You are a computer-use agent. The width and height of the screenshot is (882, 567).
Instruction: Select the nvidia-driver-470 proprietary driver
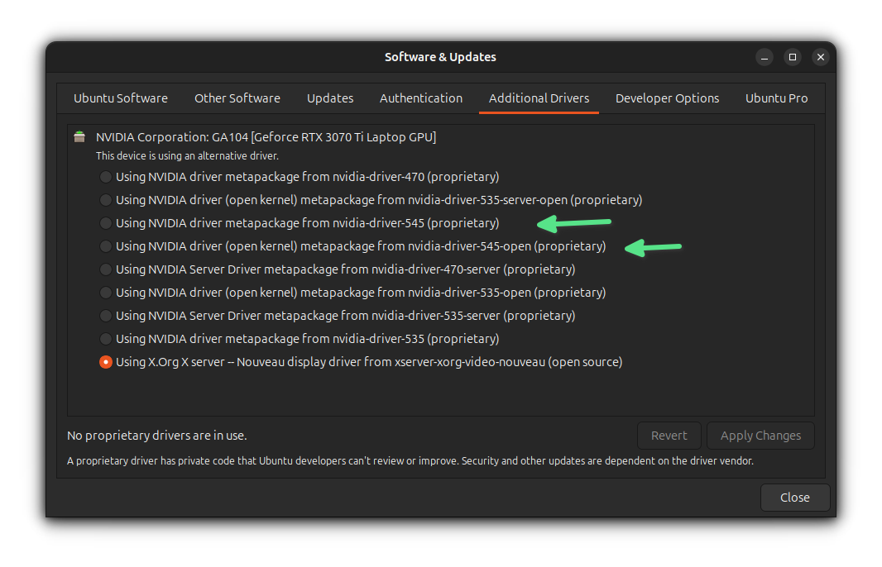click(x=105, y=176)
